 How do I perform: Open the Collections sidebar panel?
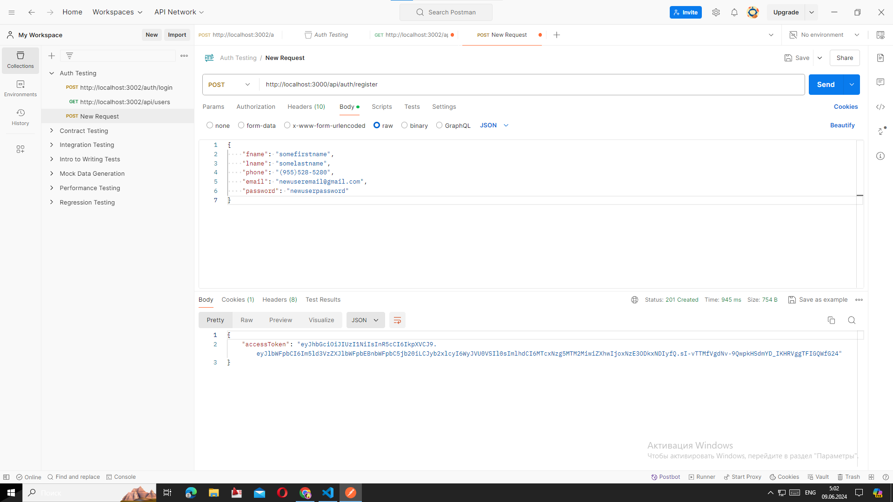pyautogui.click(x=20, y=60)
